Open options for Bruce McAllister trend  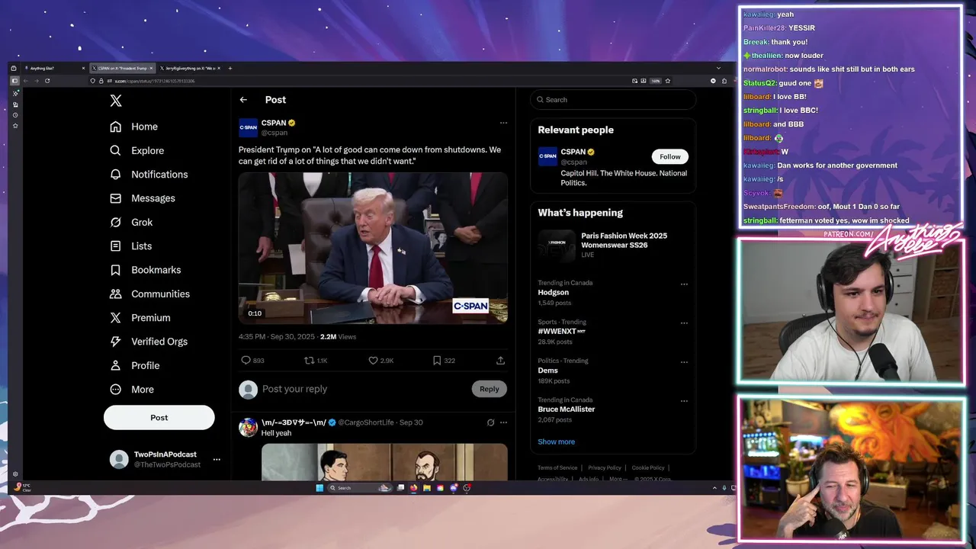(x=684, y=401)
